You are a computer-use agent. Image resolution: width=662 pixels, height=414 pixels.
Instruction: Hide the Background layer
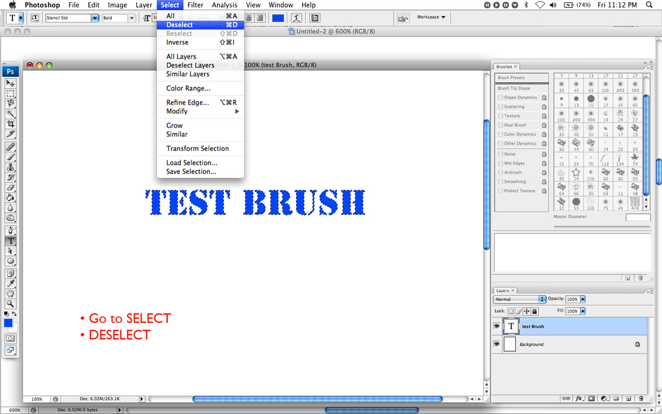pos(497,344)
